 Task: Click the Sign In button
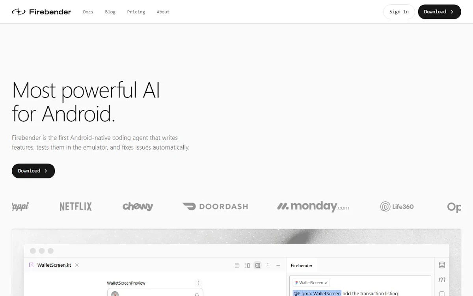[x=399, y=12]
